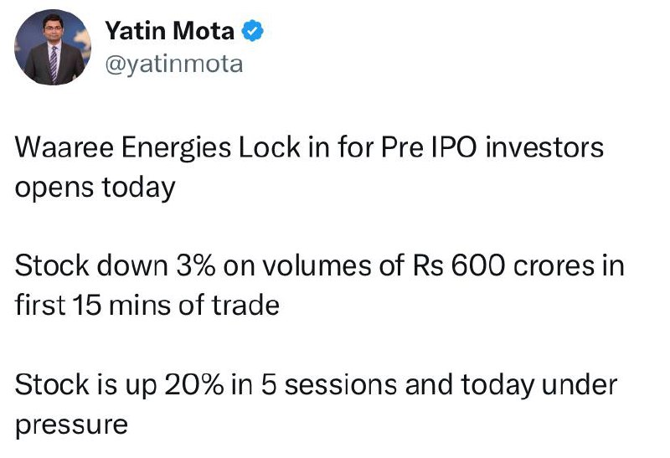Open Yatin Mota's profile picture
The image size is (670, 458).
click(x=53, y=47)
